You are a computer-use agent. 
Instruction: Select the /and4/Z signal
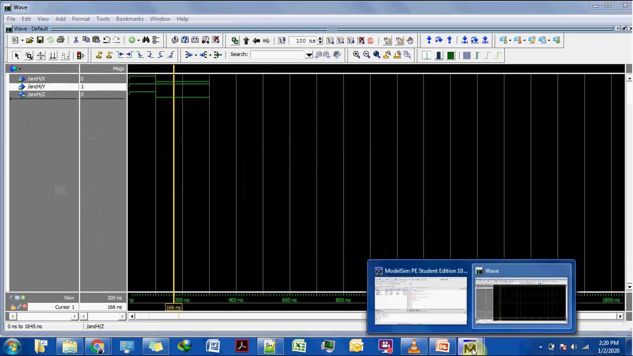tap(36, 94)
